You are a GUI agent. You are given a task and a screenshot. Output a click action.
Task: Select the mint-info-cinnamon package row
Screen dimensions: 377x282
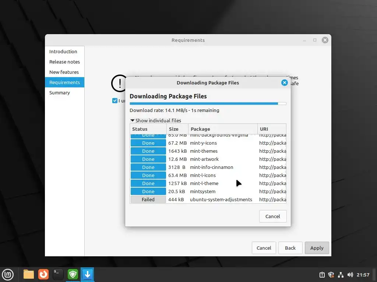[208, 167]
